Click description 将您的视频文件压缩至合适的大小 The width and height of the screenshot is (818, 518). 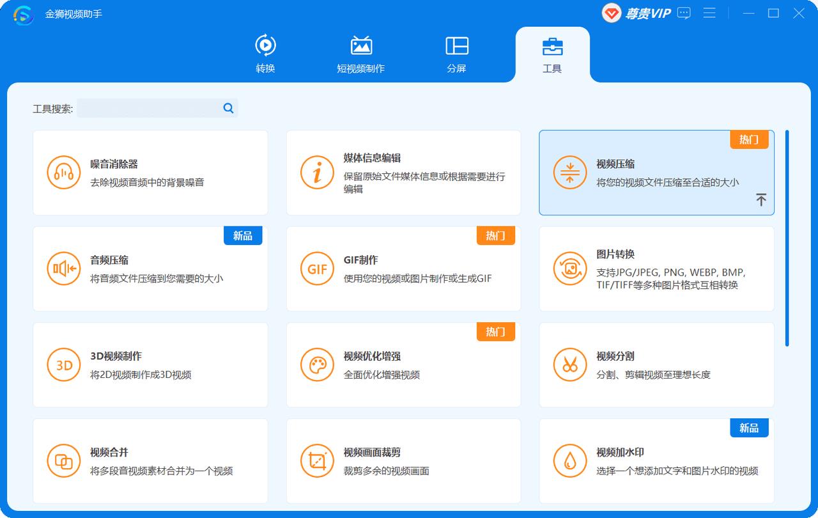(x=667, y=182)
